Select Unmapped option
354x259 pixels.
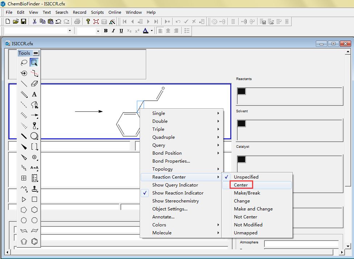[257, 233]
